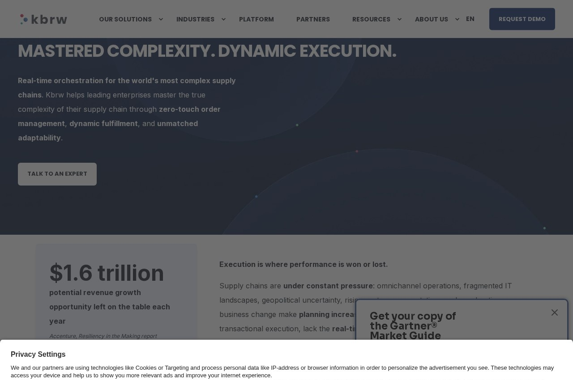
Task: Click the Accenture Resiliency in the Making citation
Action: [103, 336]
